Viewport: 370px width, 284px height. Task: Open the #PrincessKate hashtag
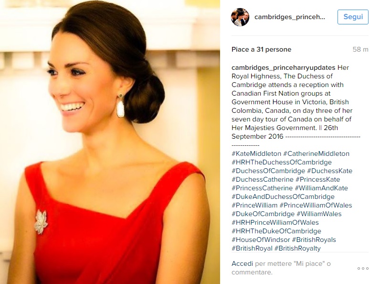pyautogui.click(x=317, y=179)
